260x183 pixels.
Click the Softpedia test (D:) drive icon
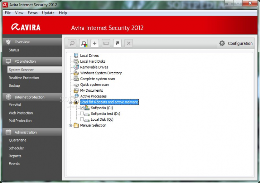87,114
